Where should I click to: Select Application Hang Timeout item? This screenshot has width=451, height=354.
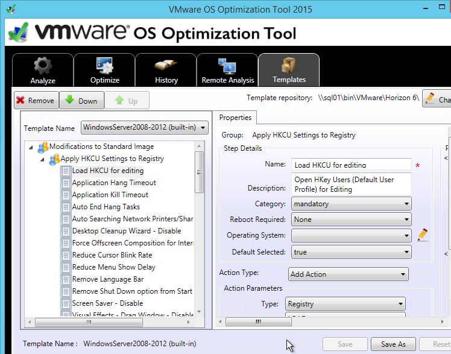click(x=114, y=183)
